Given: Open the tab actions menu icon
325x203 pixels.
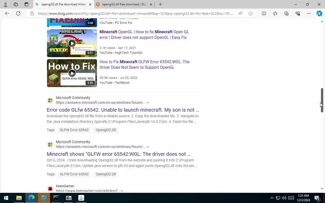Looking at the screenshot, I should 26,4.
